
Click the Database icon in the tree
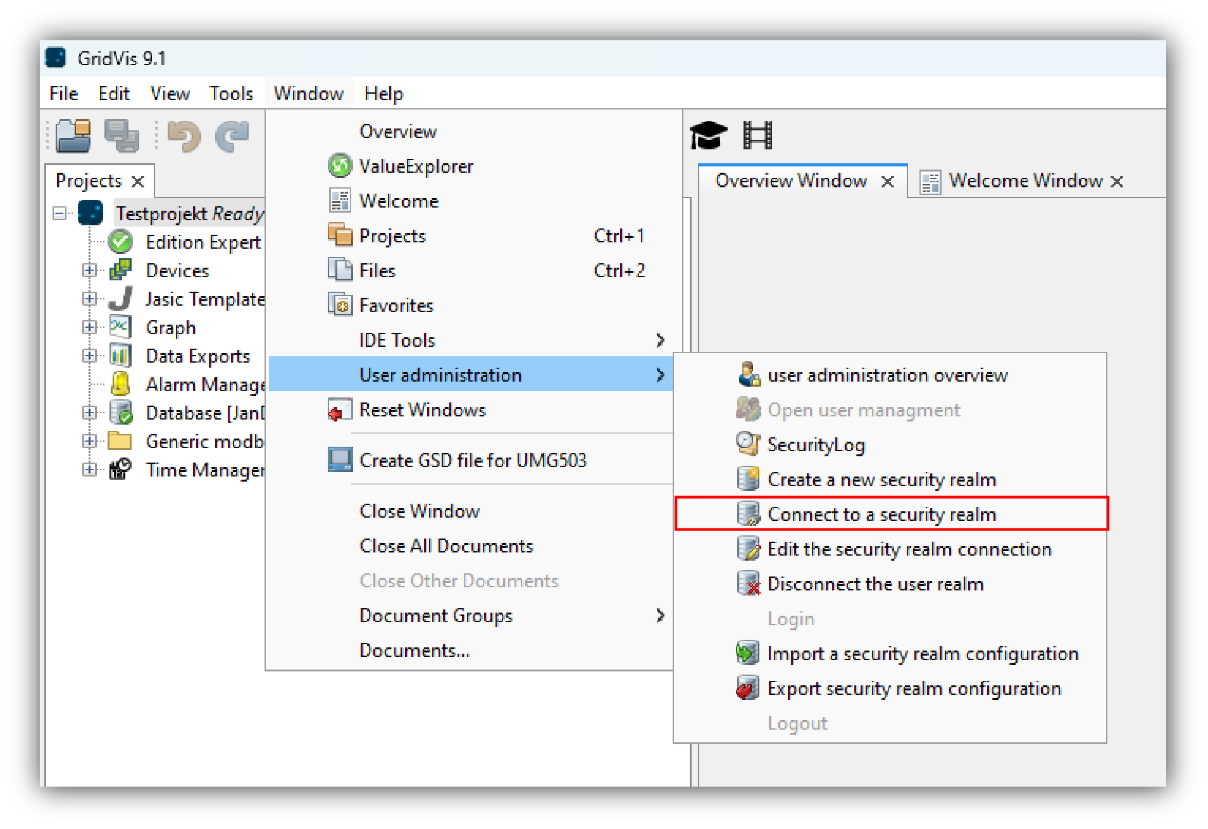point(121,413)
